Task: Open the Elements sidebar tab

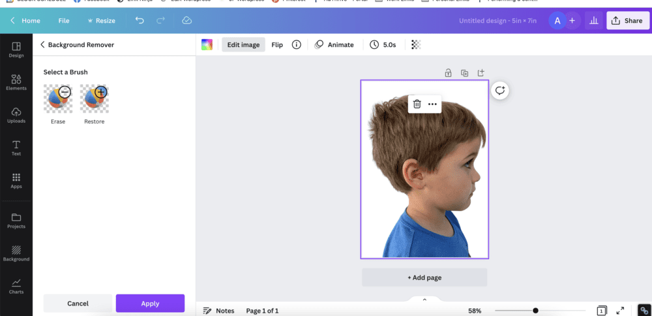Action: 16,82
